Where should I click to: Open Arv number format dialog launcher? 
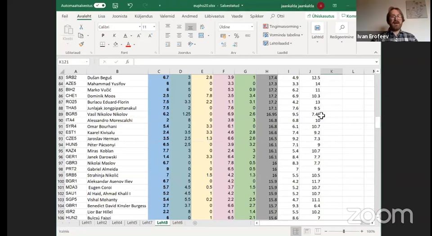[253, 53]
